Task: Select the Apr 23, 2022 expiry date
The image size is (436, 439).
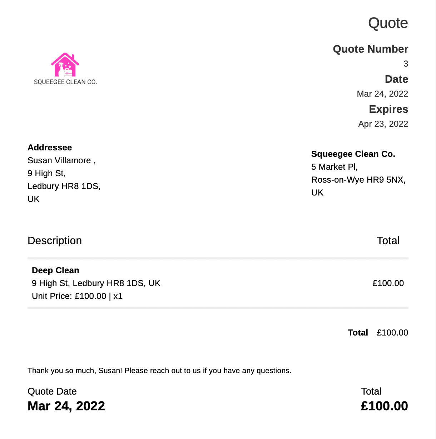Action: click(x=383, y=124)
